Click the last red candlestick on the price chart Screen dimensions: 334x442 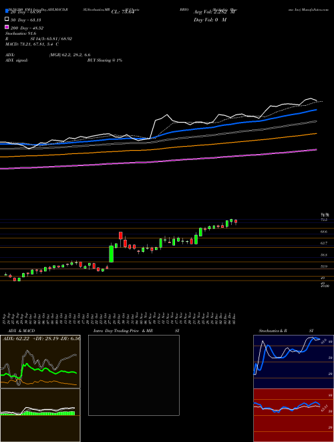[x=236, y=222]
